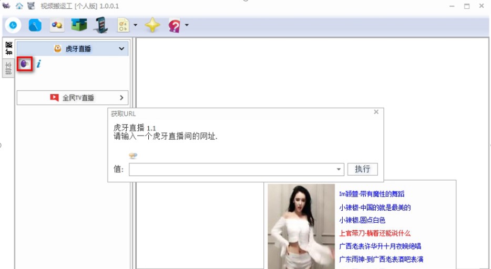
Task: Click the yellow four-point star icon
Action: click(x=152, y=25)
